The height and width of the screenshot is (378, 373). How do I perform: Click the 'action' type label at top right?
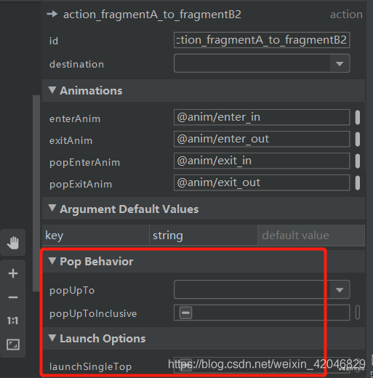(x=346, y=15)
